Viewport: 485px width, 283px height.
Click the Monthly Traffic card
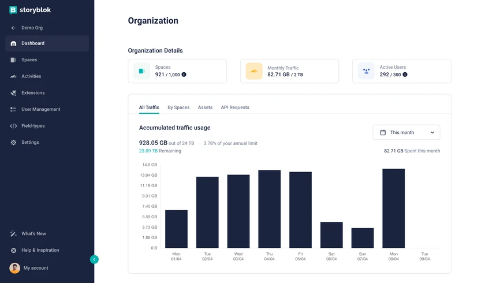(289, 71)
